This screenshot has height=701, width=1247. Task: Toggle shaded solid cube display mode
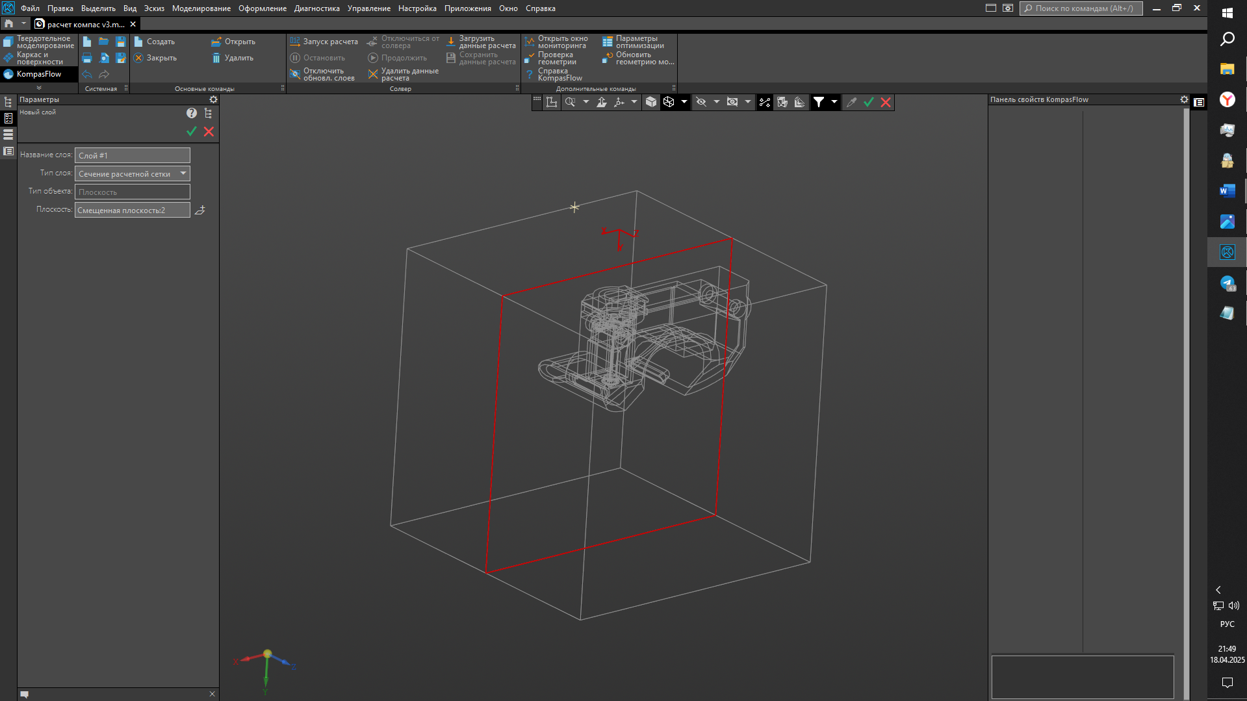click(651, 102)
